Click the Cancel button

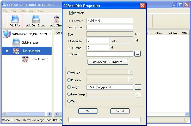point(120,111)
